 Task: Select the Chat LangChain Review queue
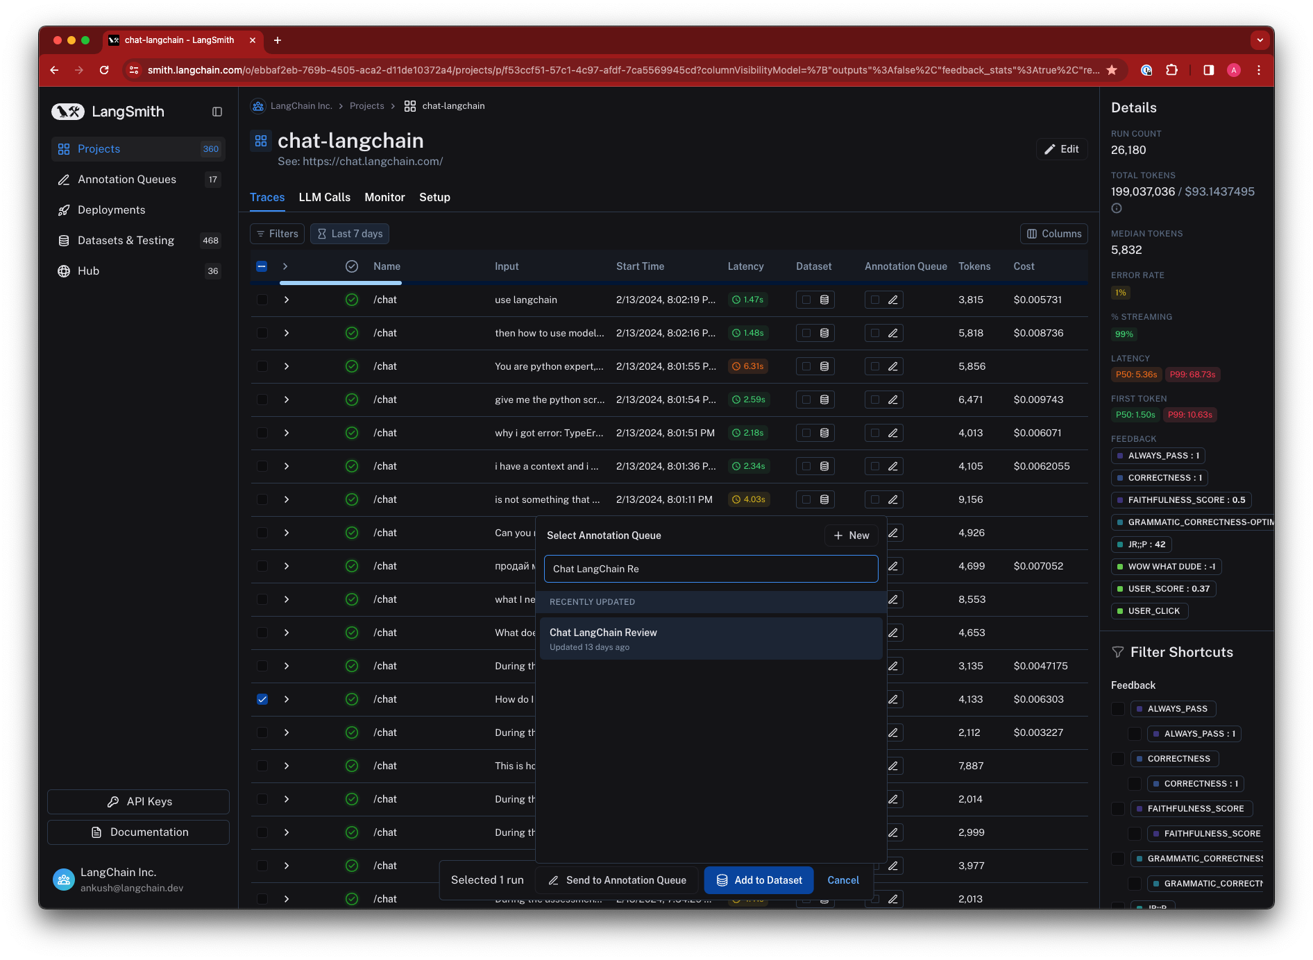tap(711, 638)
